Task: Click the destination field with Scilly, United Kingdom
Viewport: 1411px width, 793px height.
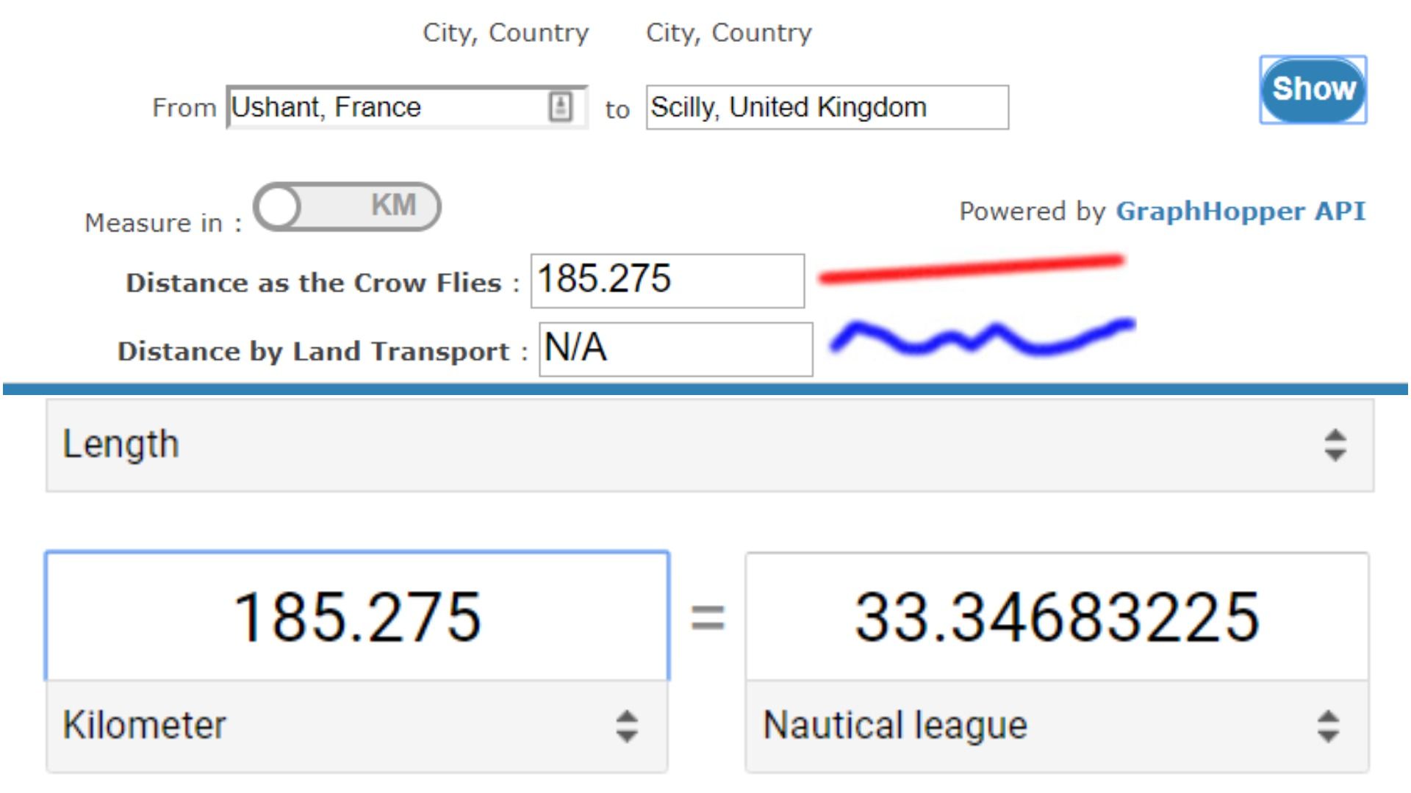Action: [826, 107]
